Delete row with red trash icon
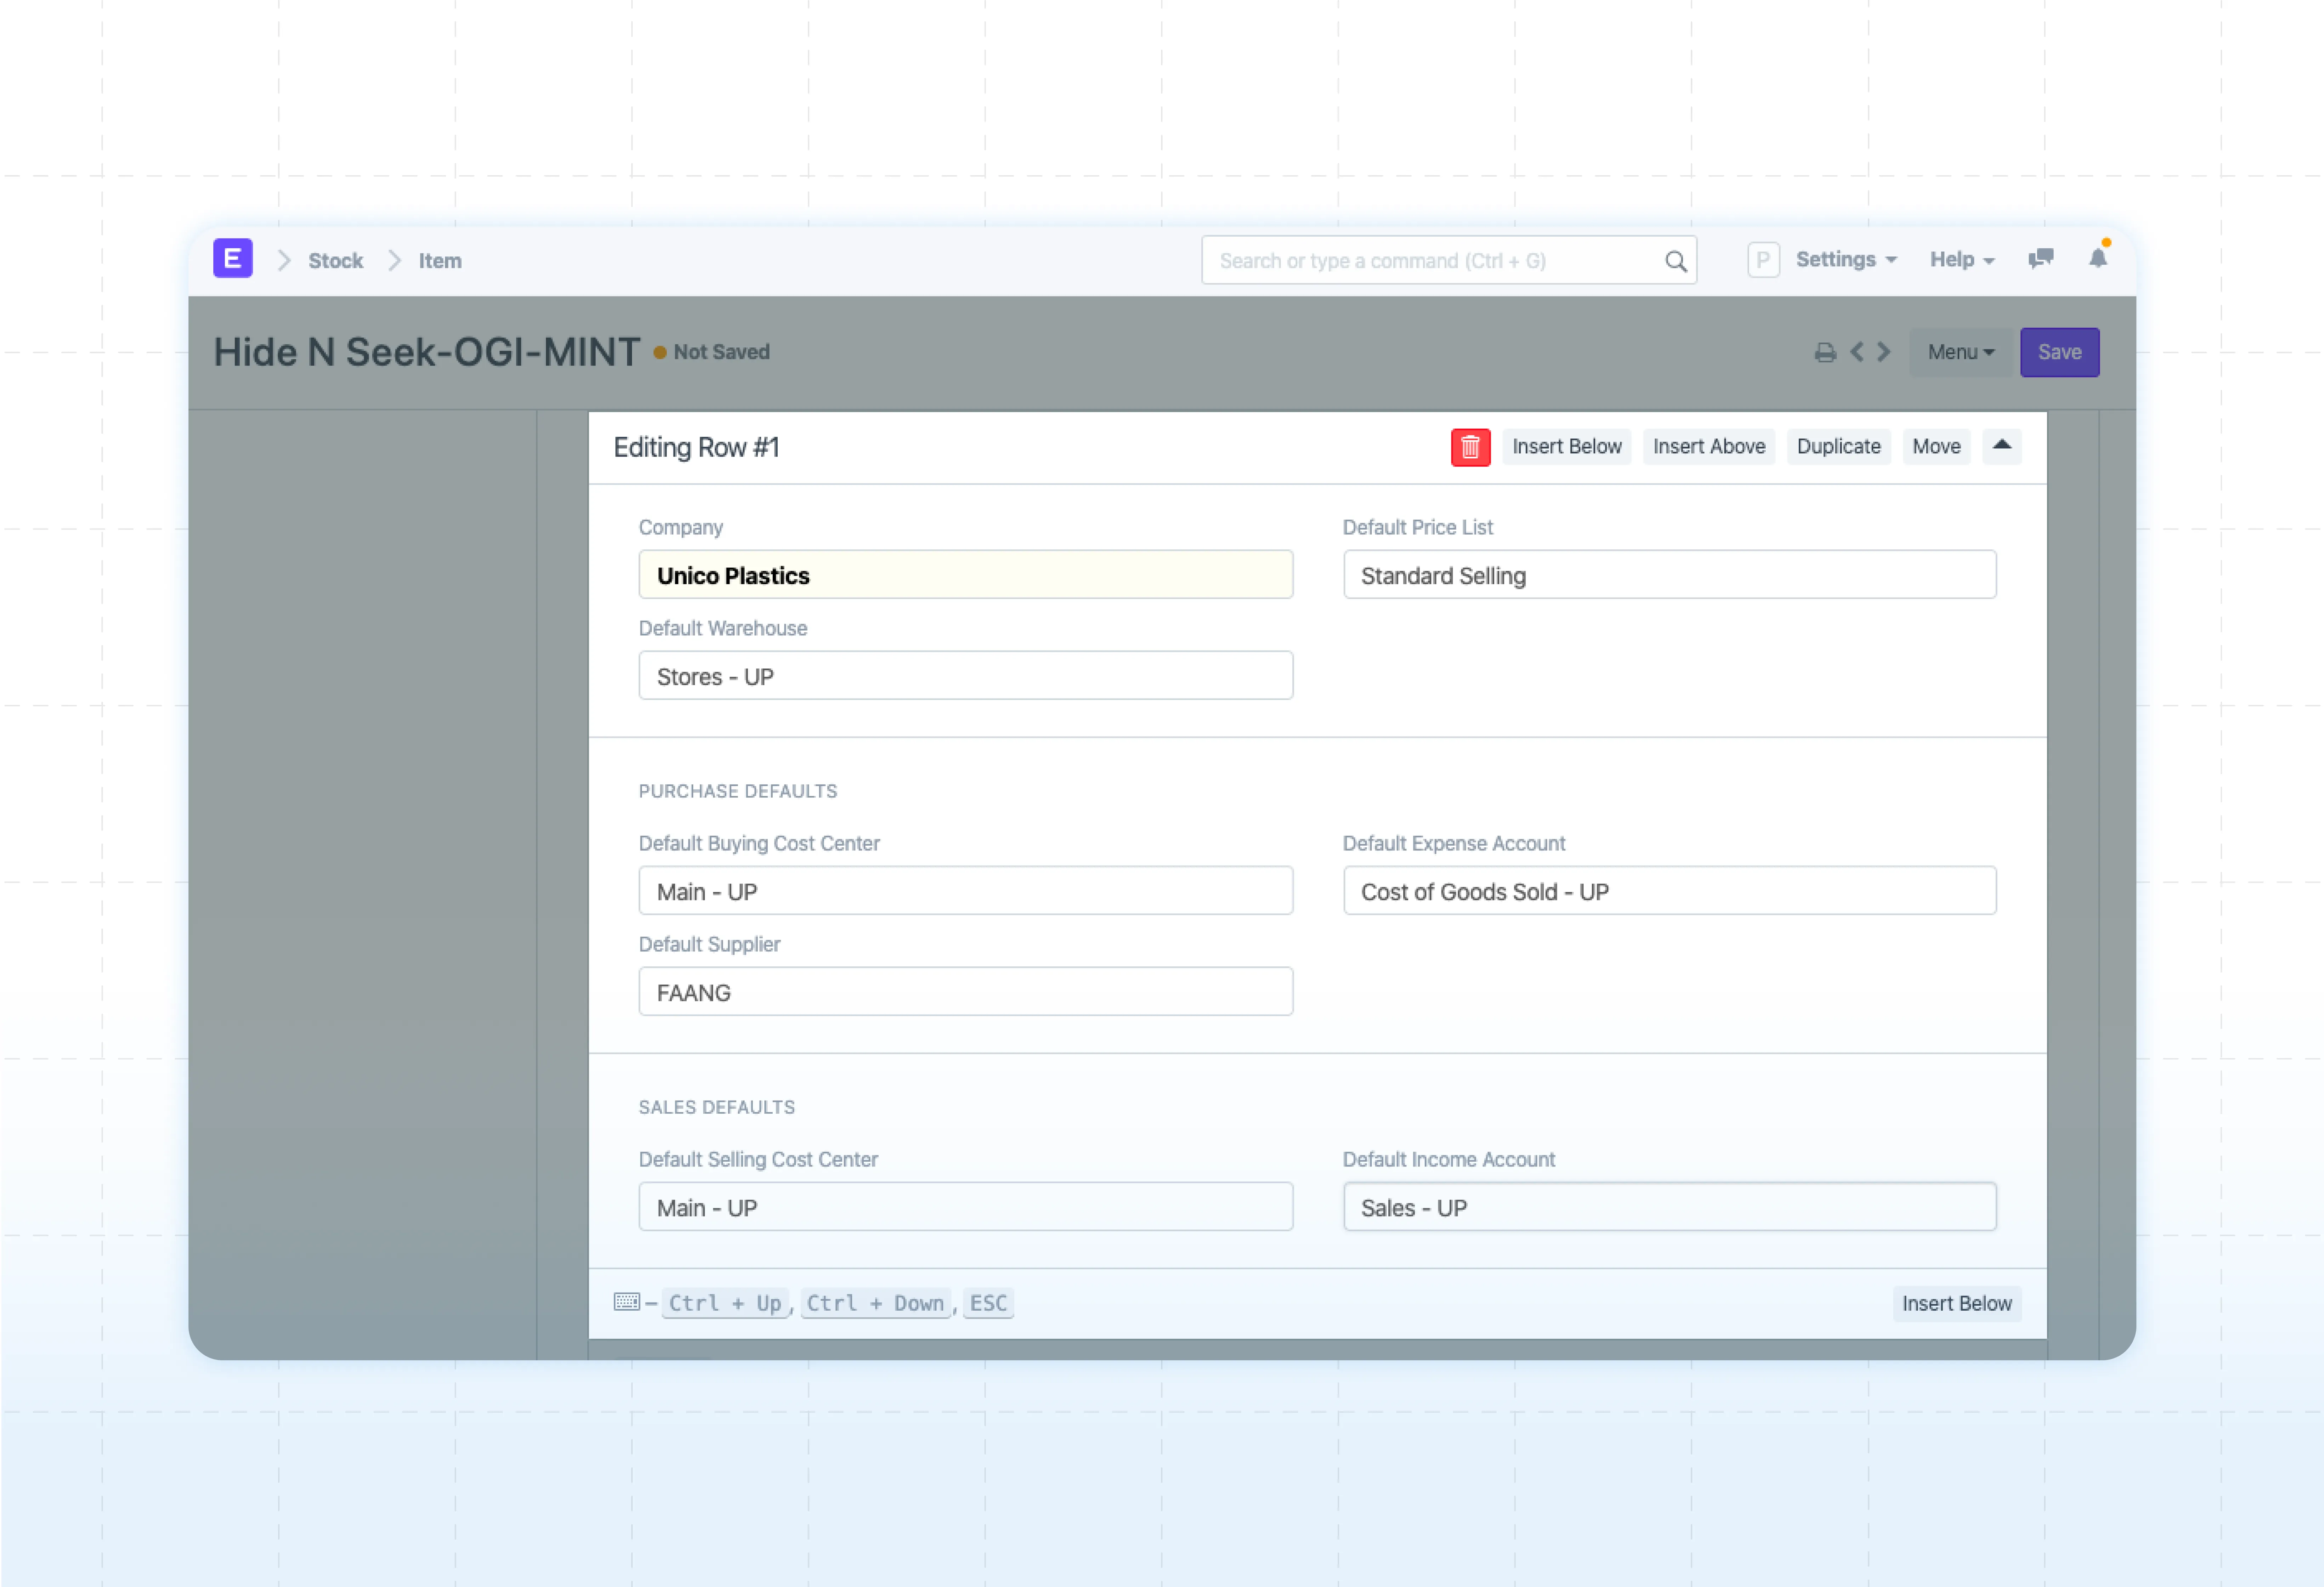The width and height of the screenshot is (2324, 1587). tap(1469, 447)
